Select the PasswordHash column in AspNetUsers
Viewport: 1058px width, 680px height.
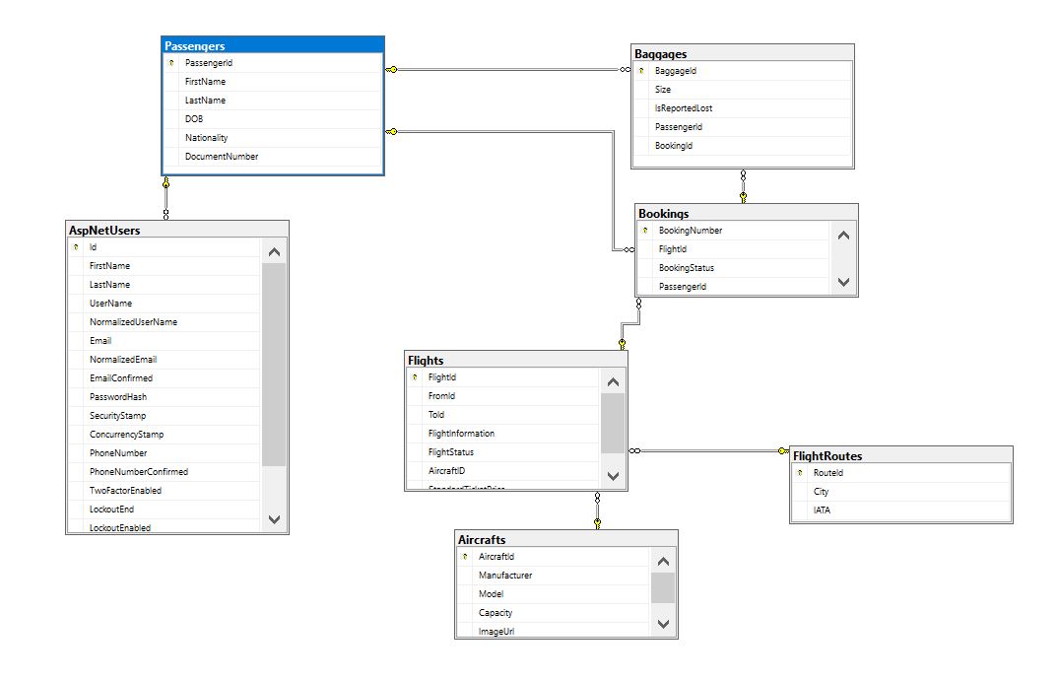(x=165, y=397)
